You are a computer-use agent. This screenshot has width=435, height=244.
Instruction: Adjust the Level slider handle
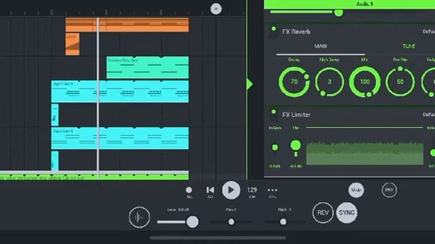coord(192,222)
